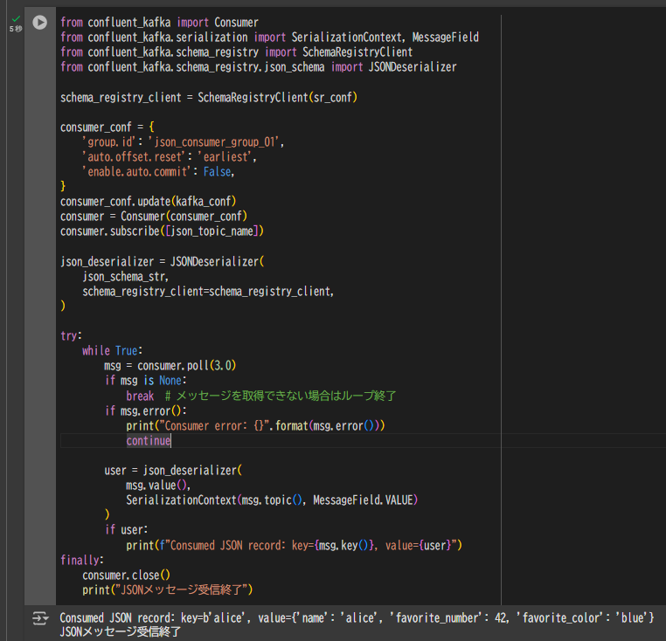Click the green checkmark execution status
This screenshot has width=666, height=641.
(16, 18)
